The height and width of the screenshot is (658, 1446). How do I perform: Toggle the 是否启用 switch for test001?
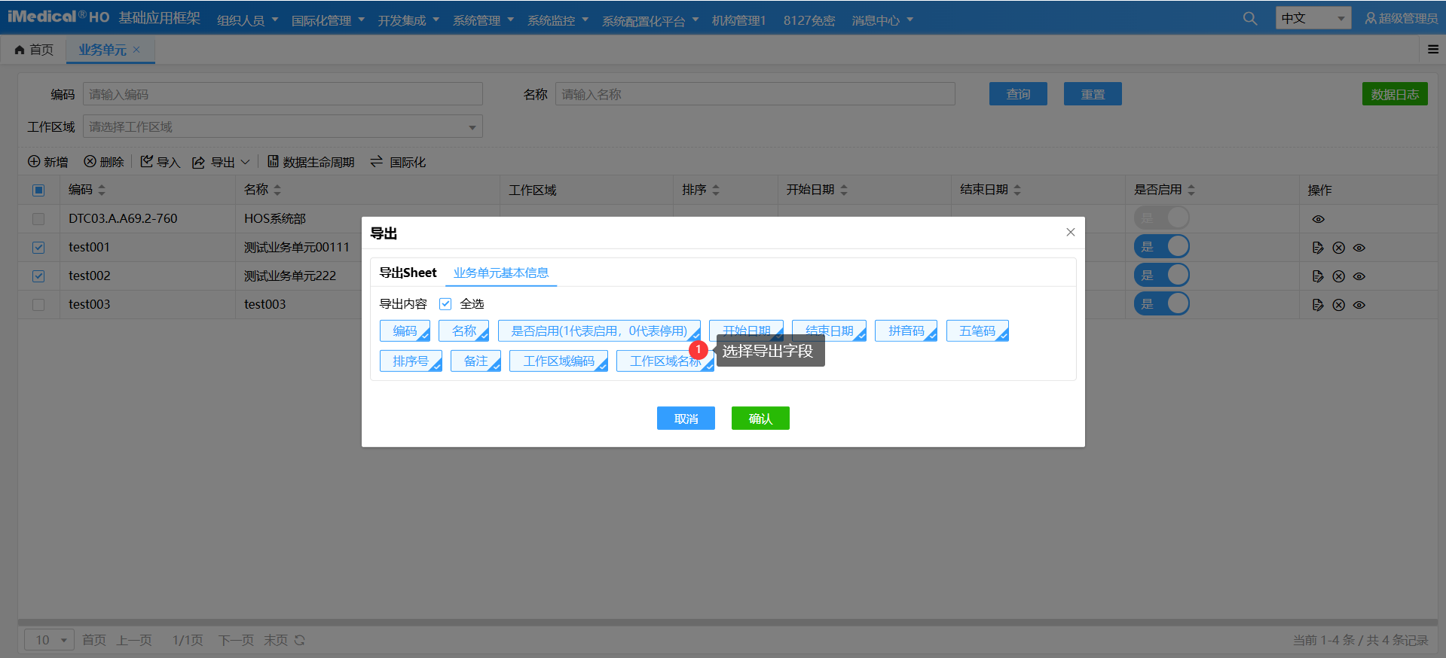tap(1161, 247)
